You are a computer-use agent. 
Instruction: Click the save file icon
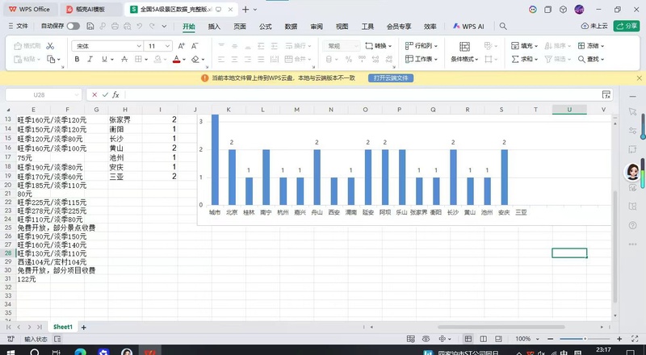tap(90, 26)
